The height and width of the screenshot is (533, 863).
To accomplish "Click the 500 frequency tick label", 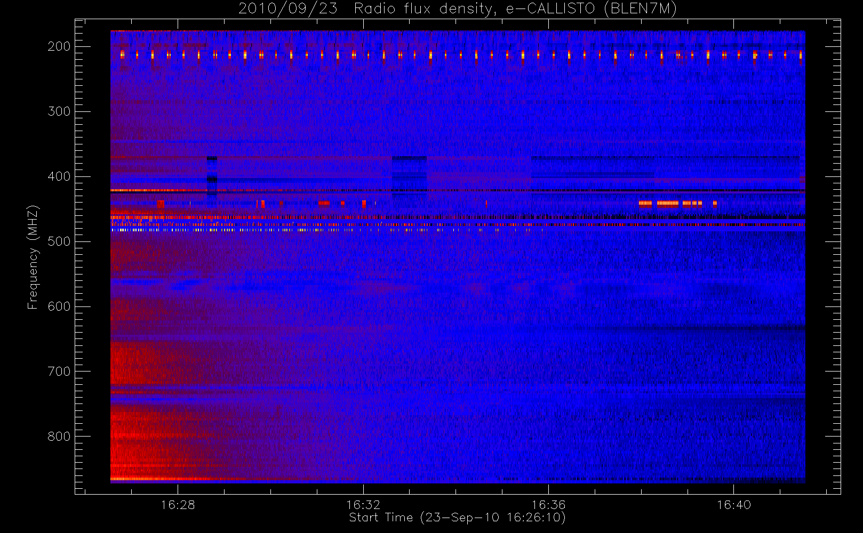I will (59, 241).
